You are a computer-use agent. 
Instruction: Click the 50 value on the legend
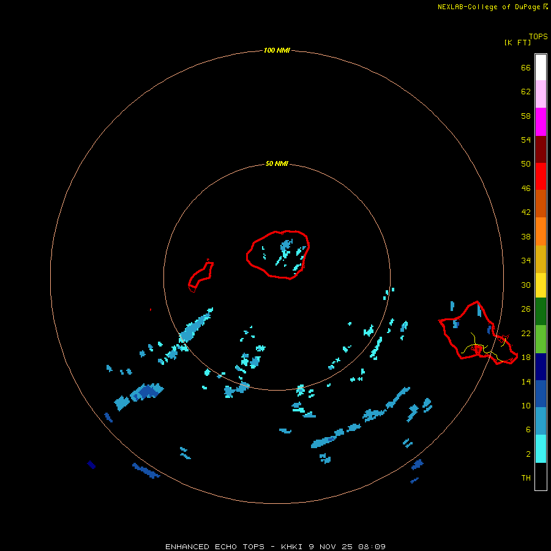click(526, 163)
